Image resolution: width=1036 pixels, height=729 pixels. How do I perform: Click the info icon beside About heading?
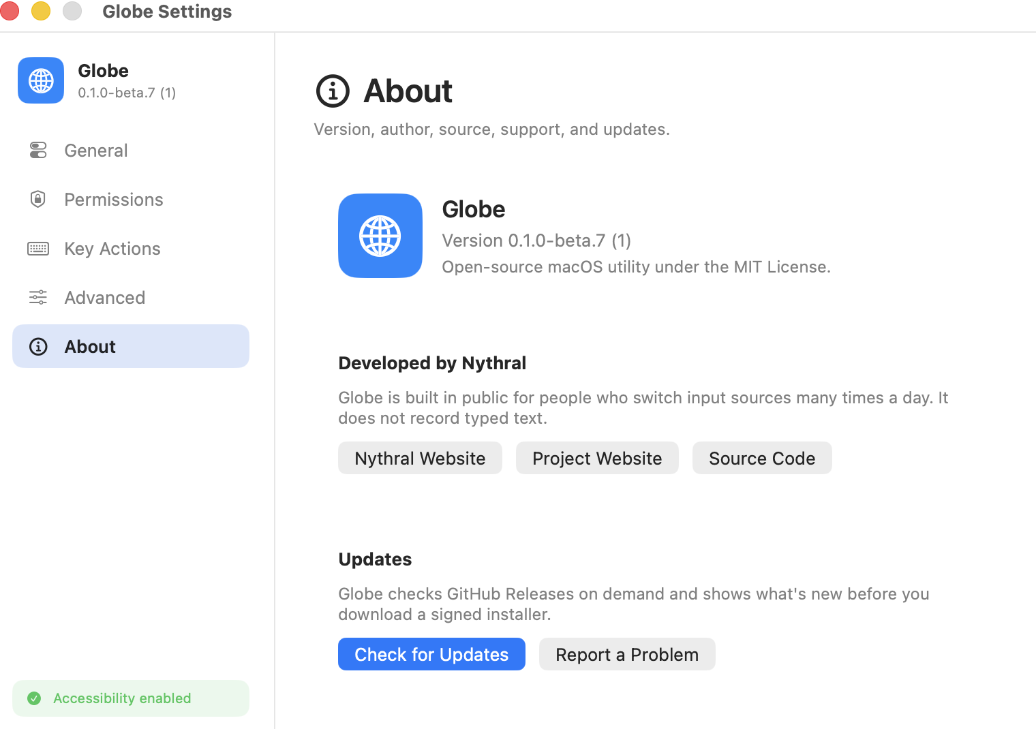333,91
